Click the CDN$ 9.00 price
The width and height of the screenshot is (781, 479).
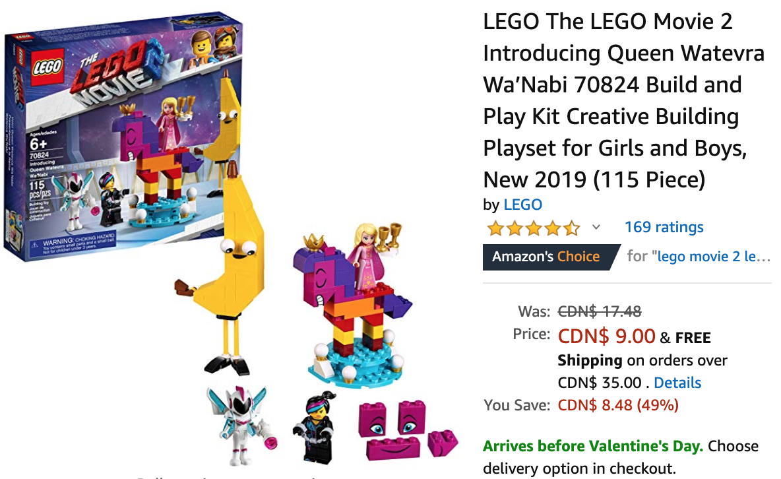(606, 336)
